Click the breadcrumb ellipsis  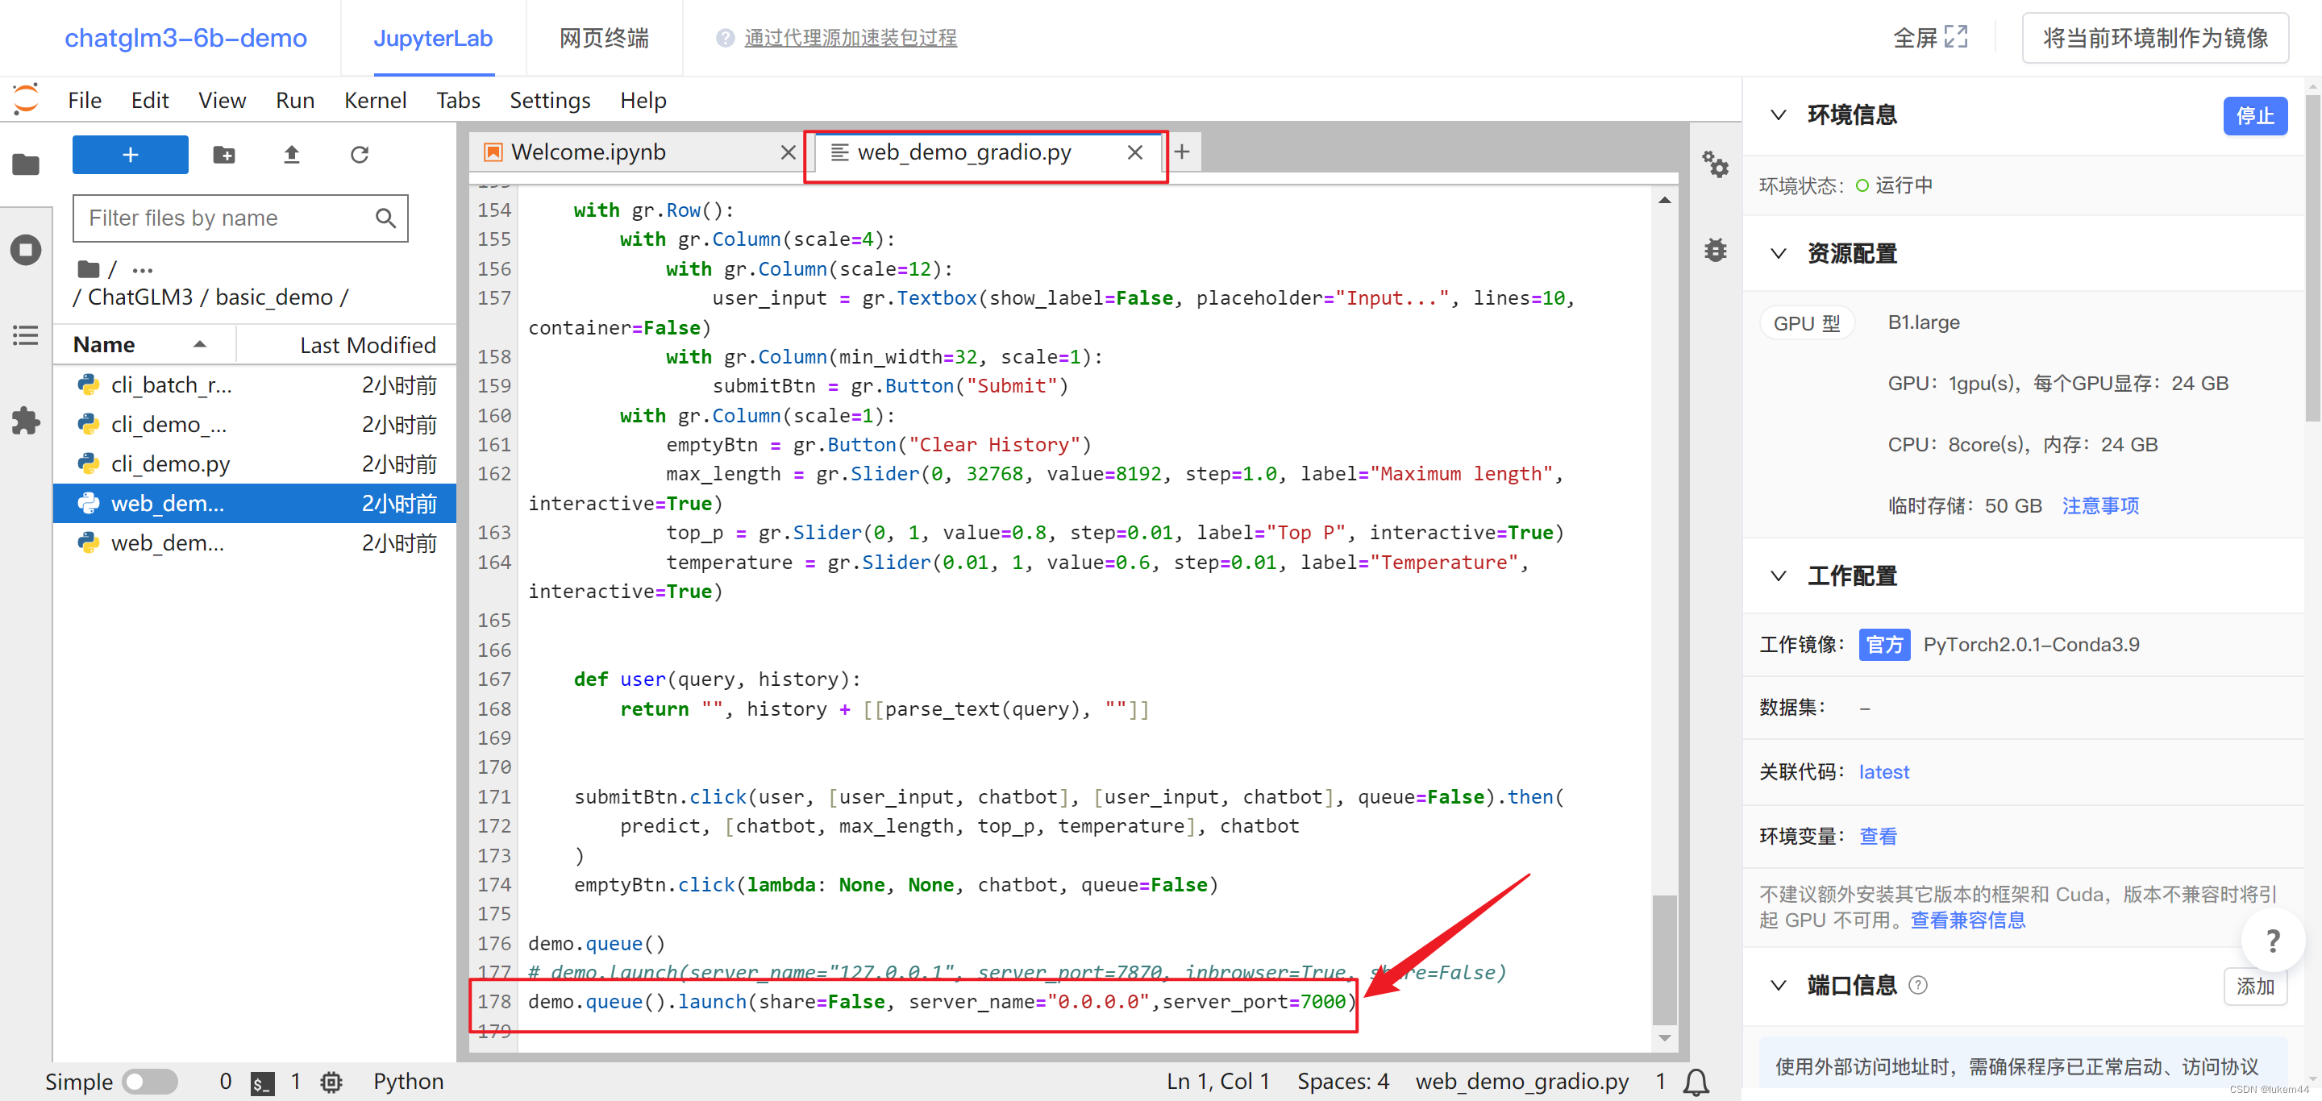click(143, 269)
